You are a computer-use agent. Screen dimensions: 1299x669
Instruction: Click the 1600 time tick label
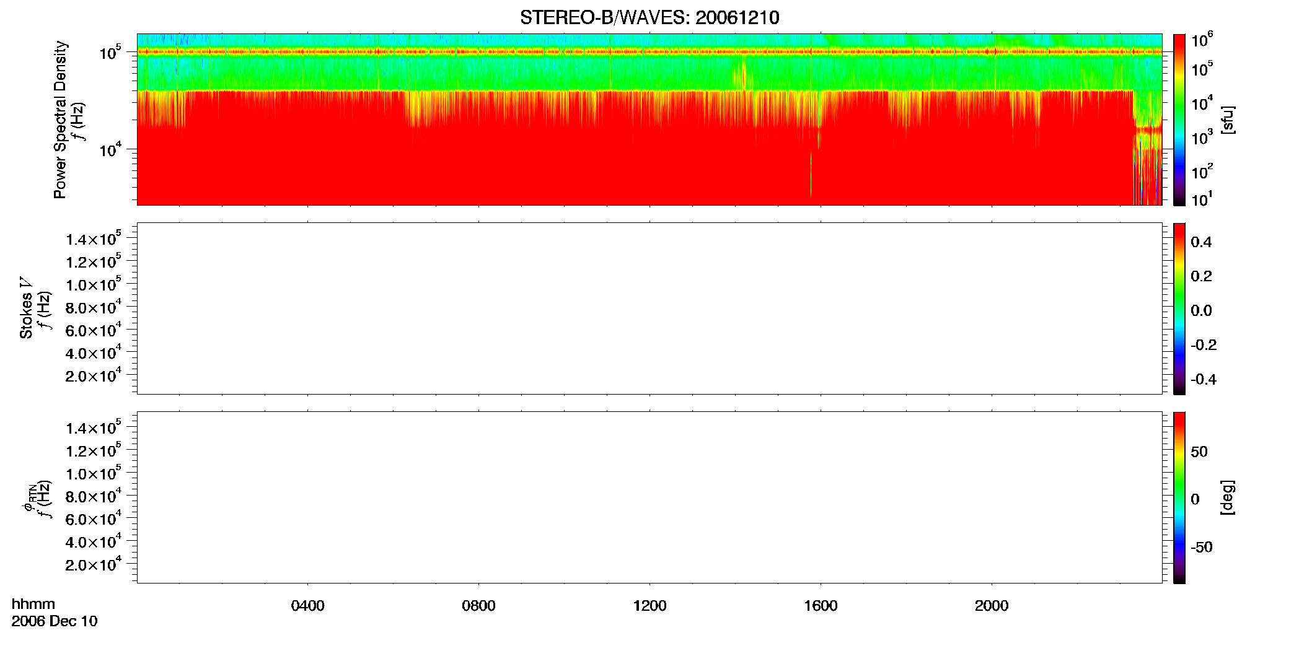821,606
